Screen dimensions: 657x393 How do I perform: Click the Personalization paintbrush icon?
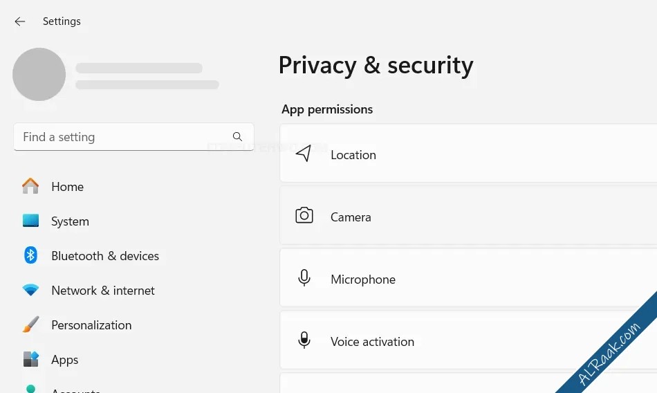click(30, 325)
